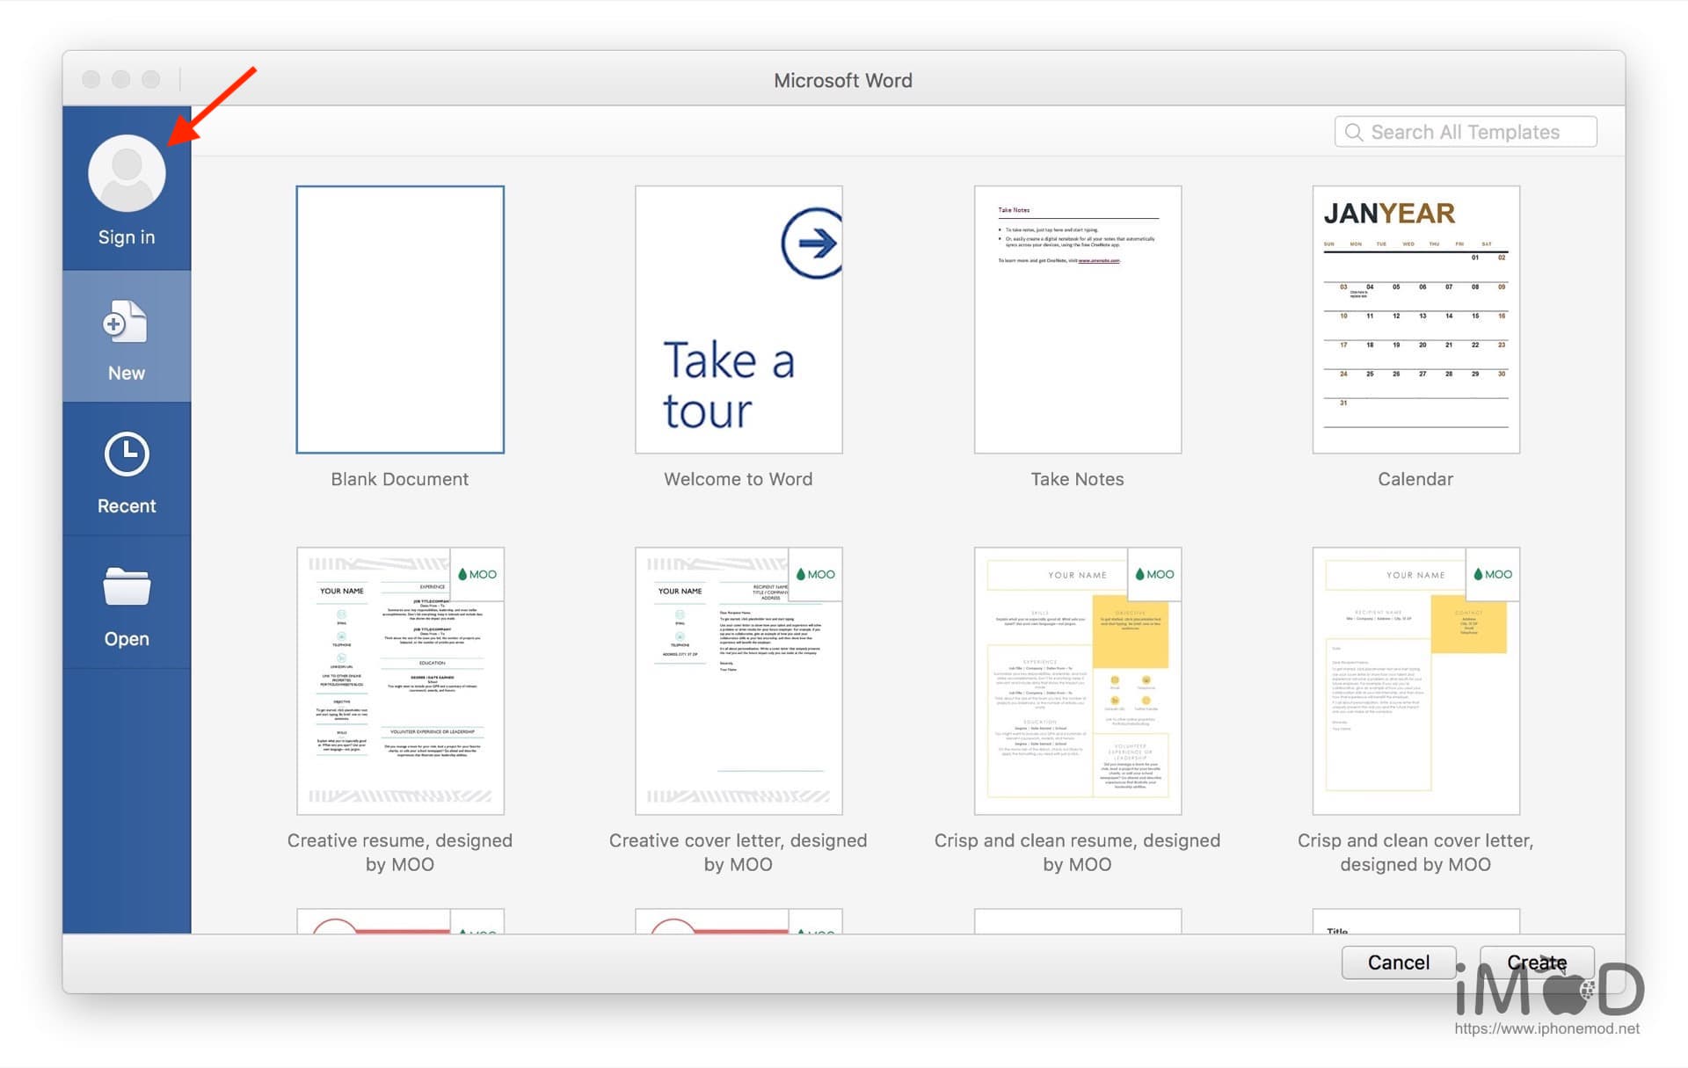This screenshot has width=1688, height=1068.
Task: Click the macOS traffic light close button
Action: coord(95,79)
